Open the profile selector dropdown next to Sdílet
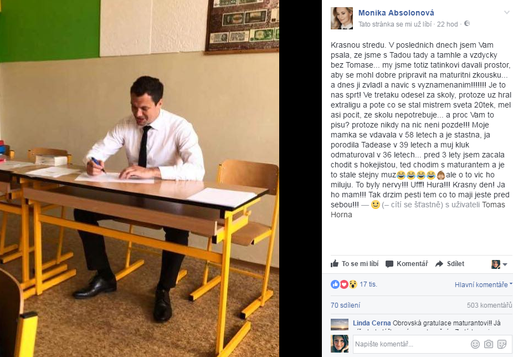 pos(499,264)
